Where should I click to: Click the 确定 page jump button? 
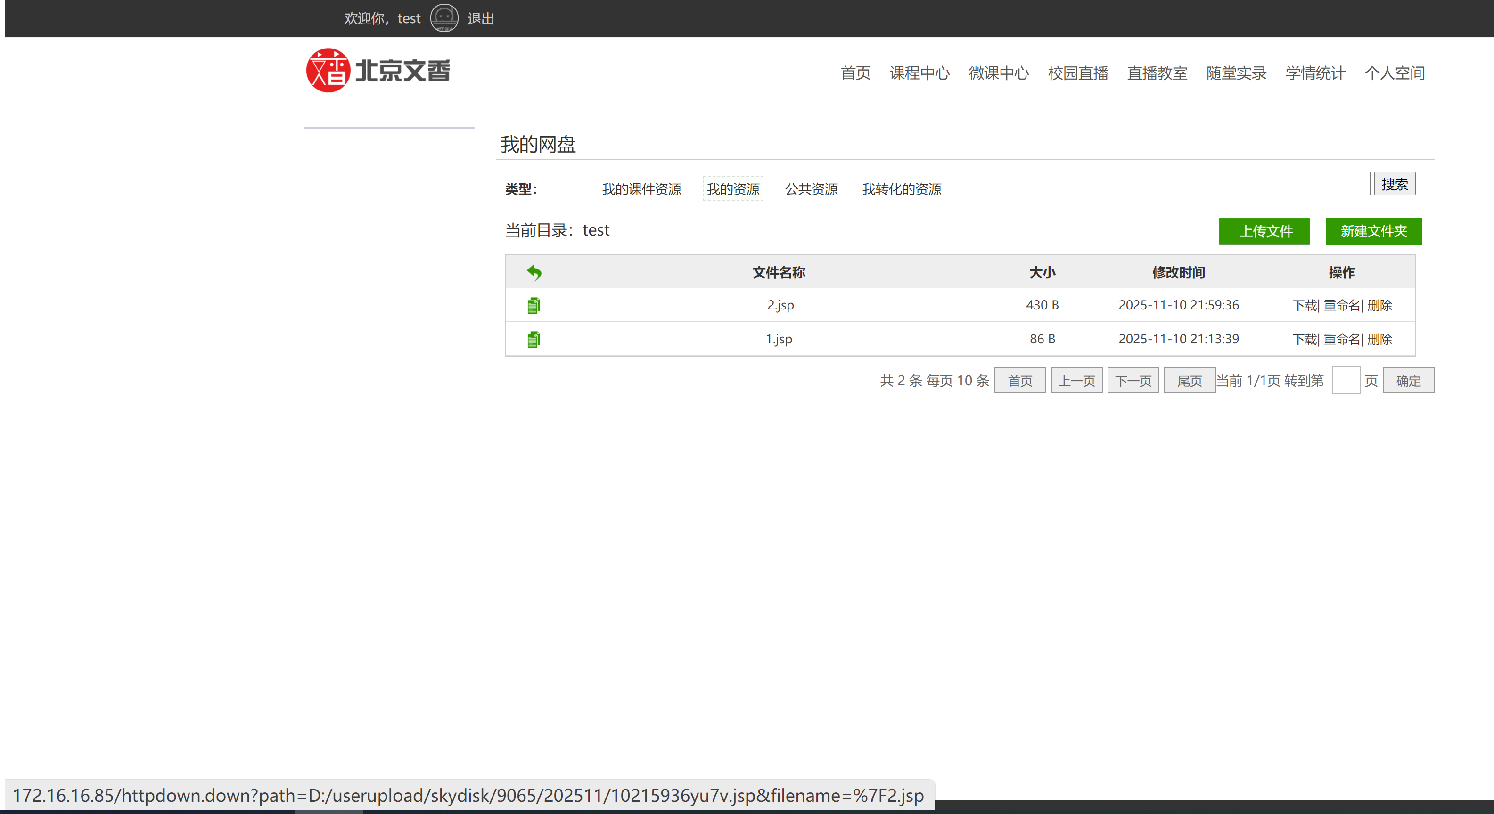click(1408, 380)
